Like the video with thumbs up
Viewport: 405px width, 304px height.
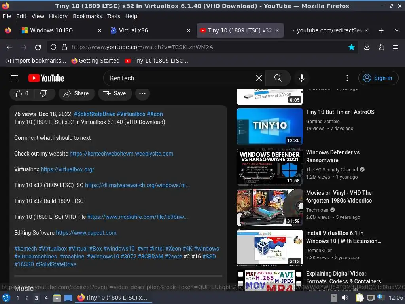point(21,93)
